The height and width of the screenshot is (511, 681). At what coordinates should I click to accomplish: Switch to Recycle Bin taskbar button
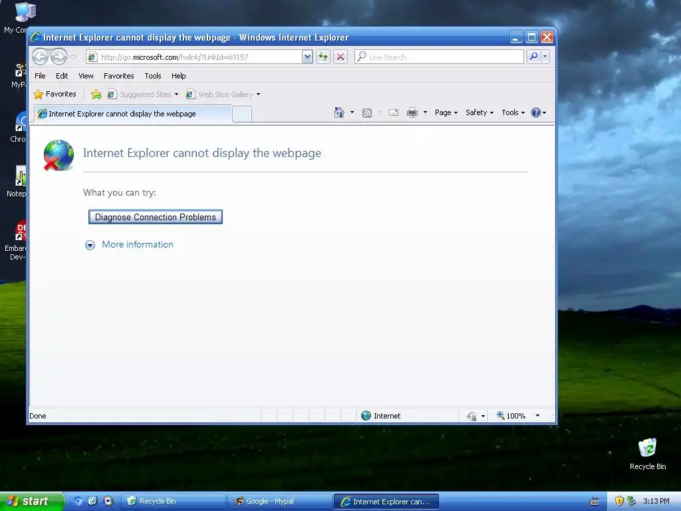point(173,502)
